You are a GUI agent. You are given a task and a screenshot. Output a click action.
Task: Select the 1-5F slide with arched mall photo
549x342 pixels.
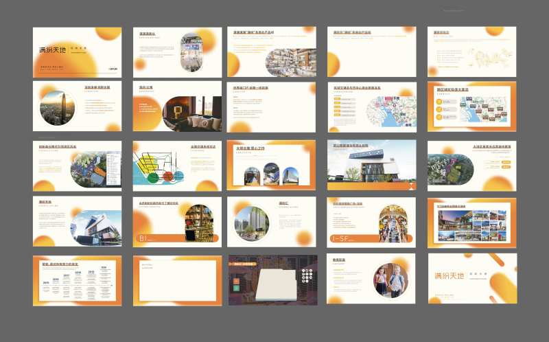(x=371, y=223)
